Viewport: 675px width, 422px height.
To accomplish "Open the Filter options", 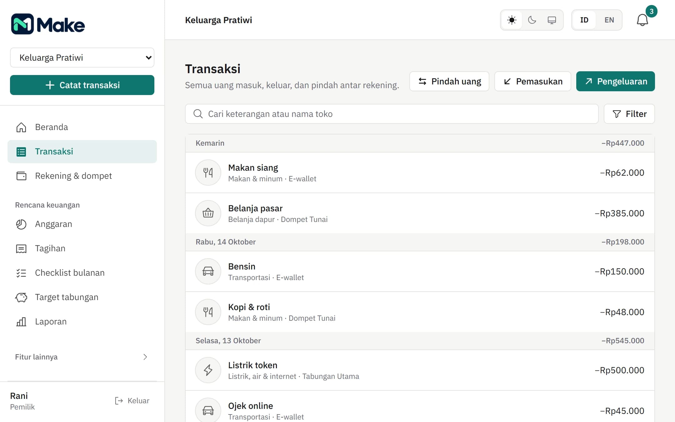I will pyautogui.click(x=629, y=114).
